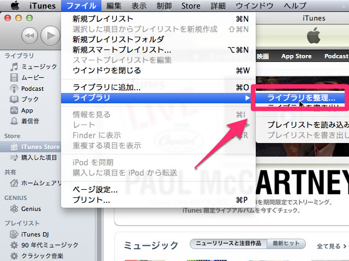This screenshot has height=261, width=349.
Task: Click the ミュージック note icon in sidebar
Action: [x=14, y=66]
